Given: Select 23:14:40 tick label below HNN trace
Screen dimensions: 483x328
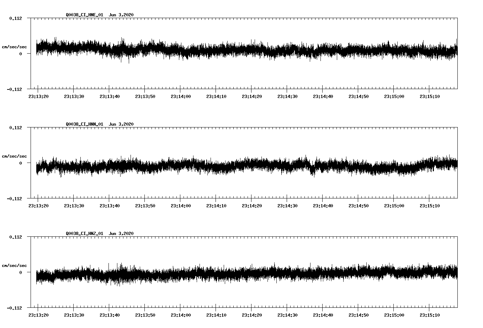Looking at the screenshot, I should [323, 206].
